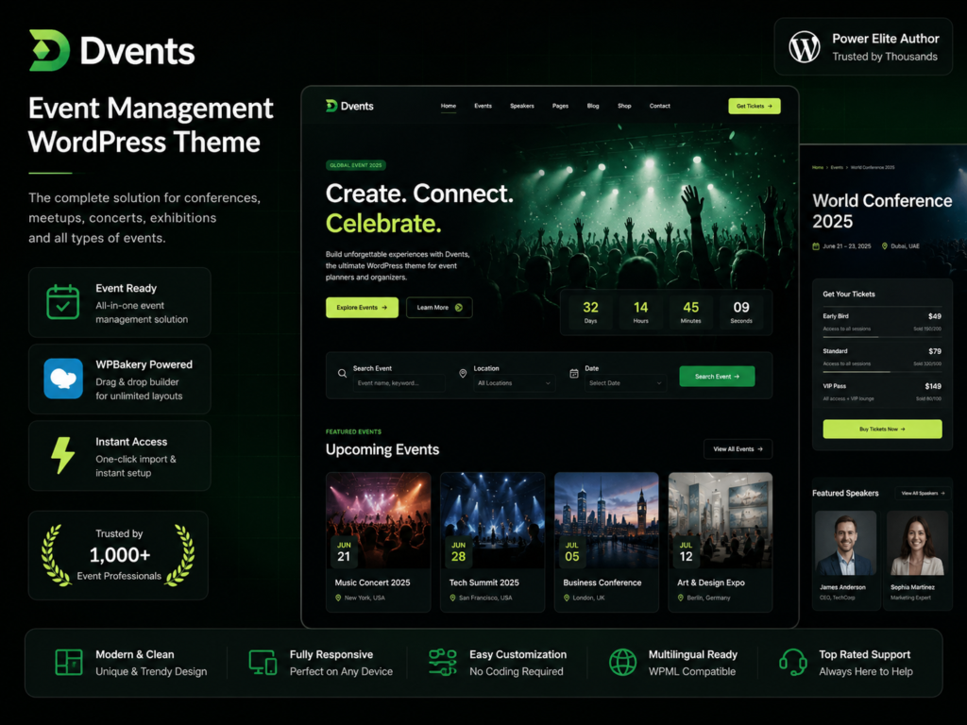
Task: Open the Contact menu item
Action: coord(659,106)
